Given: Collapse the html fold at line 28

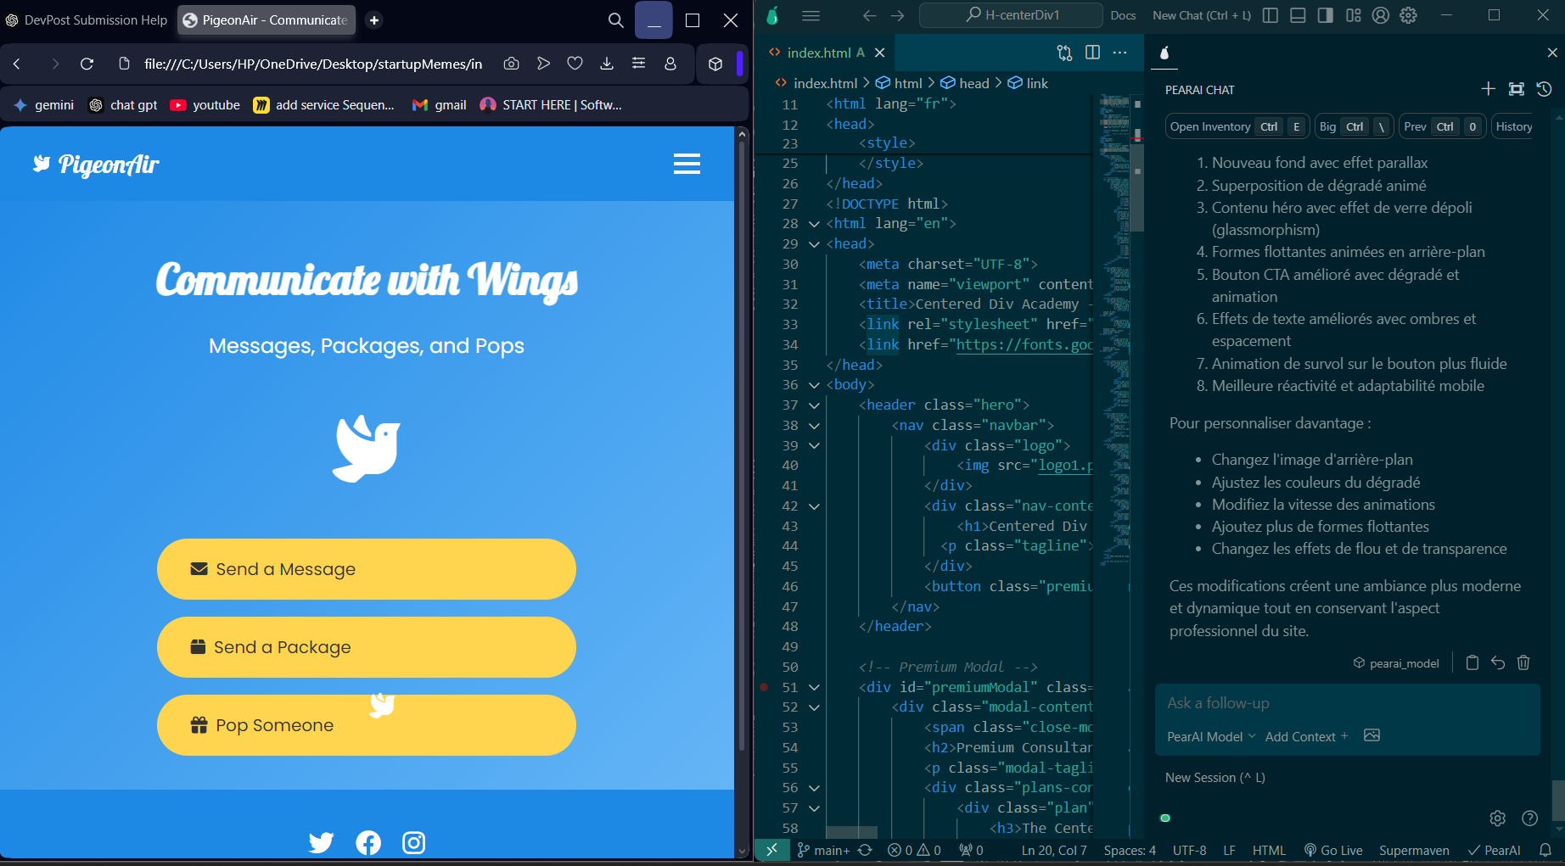Looking at the screenshot, I should (814, 224).
